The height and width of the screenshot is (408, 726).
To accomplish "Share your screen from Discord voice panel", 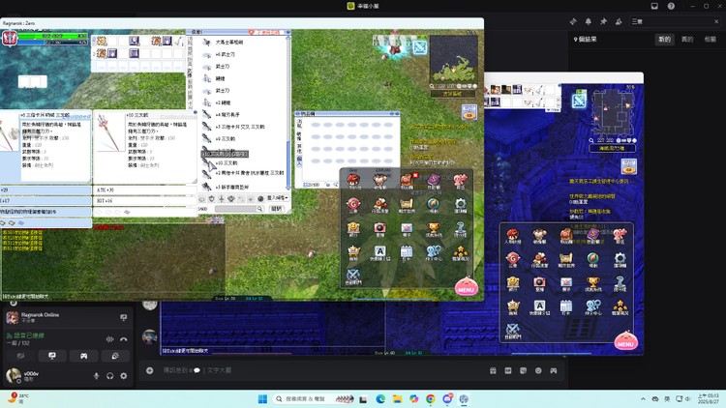I will tap(52, 356).
